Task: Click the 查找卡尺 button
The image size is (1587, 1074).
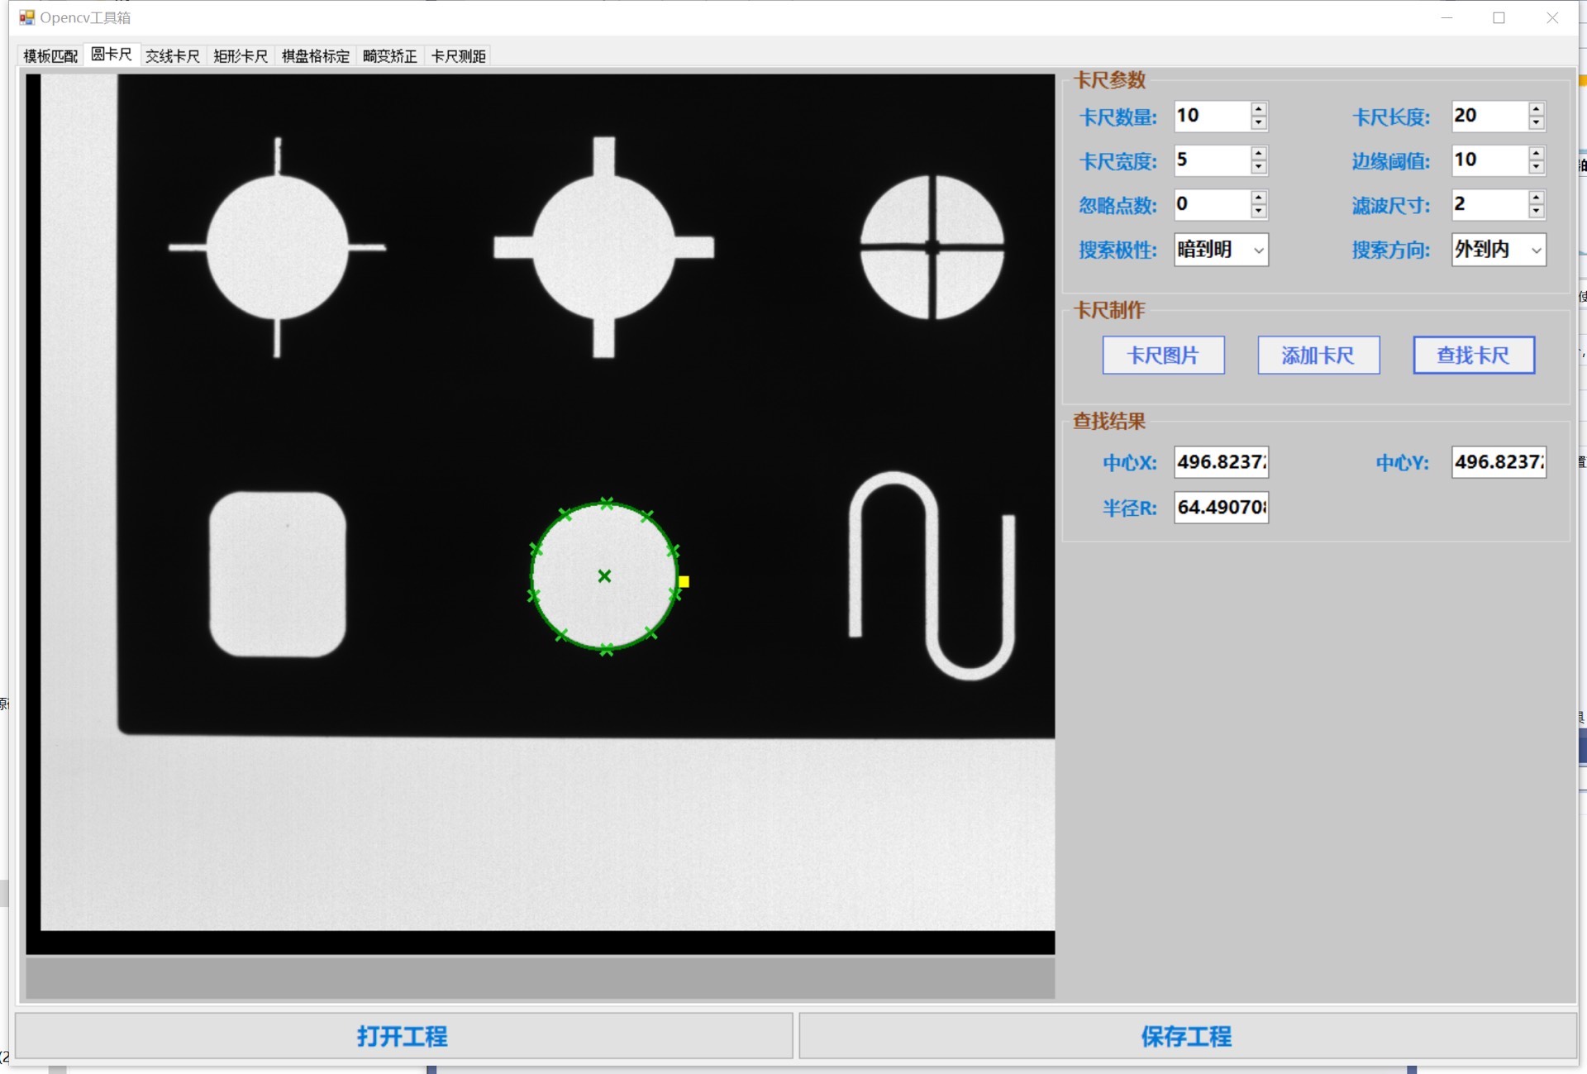Action: coord(1473,356)
